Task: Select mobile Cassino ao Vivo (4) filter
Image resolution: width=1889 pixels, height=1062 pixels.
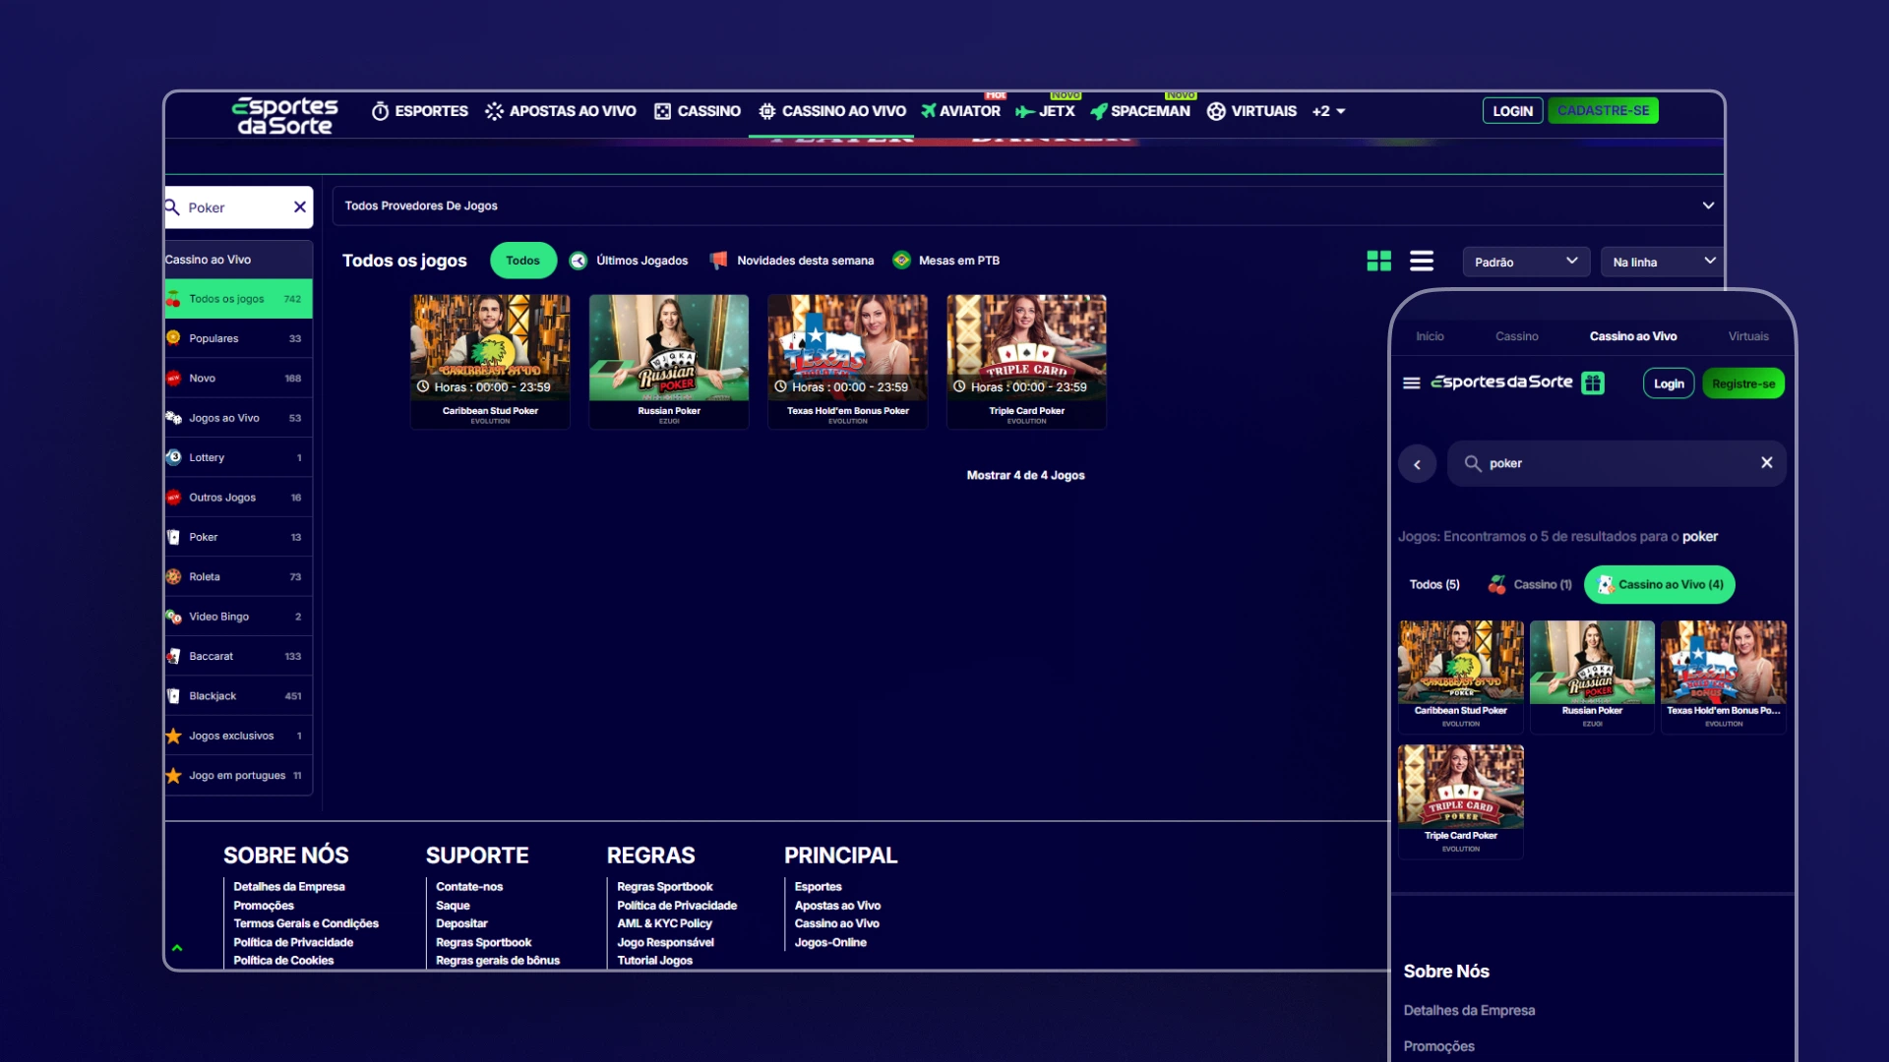Action: click(x=1660, y=585)
